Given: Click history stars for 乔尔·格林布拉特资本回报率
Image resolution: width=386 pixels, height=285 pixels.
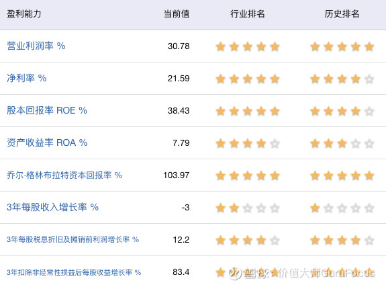Looking at the screenshot, I should [x=342, y=176].
